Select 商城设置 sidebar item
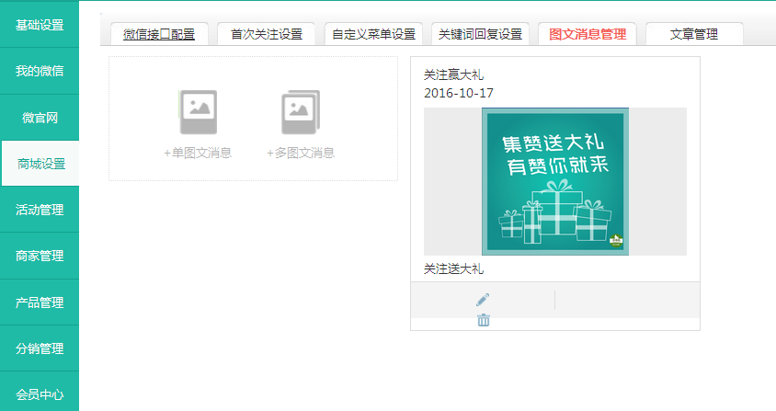The height and width of the screenshot is (411, 776). click(x=41, y=164)
